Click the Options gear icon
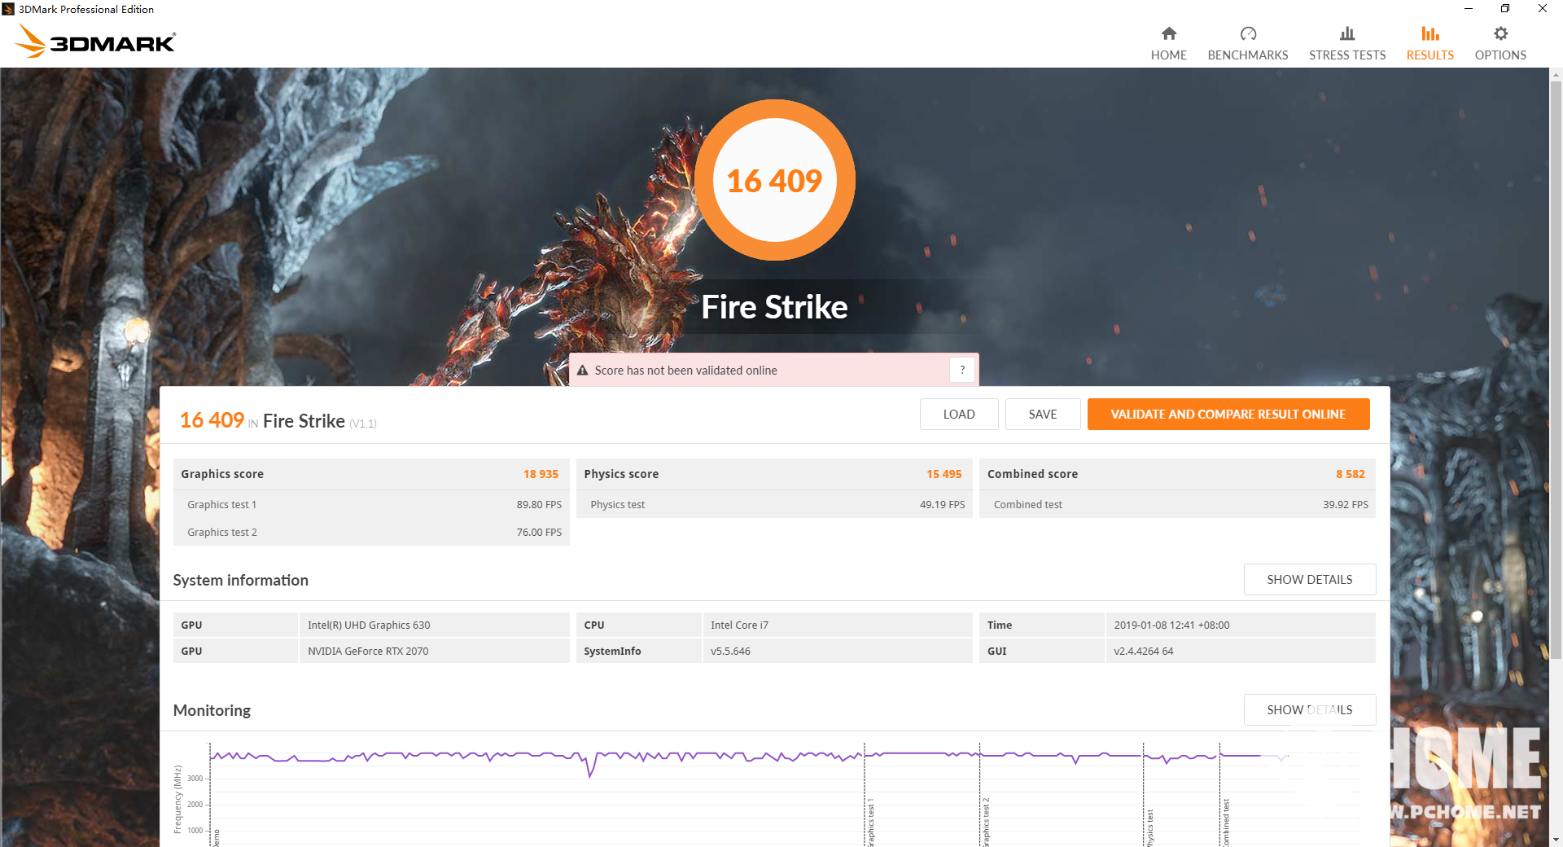The width and height of the screenshot is (1563, 847). click(1500, 33)
